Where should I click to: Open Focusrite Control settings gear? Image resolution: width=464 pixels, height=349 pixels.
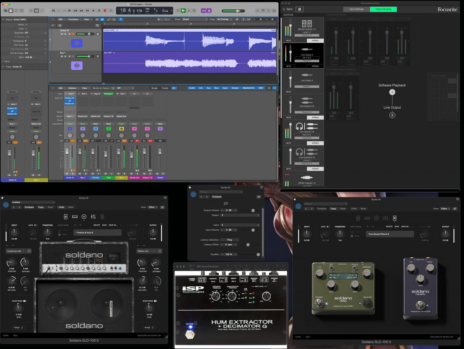(x=300, y=9)
